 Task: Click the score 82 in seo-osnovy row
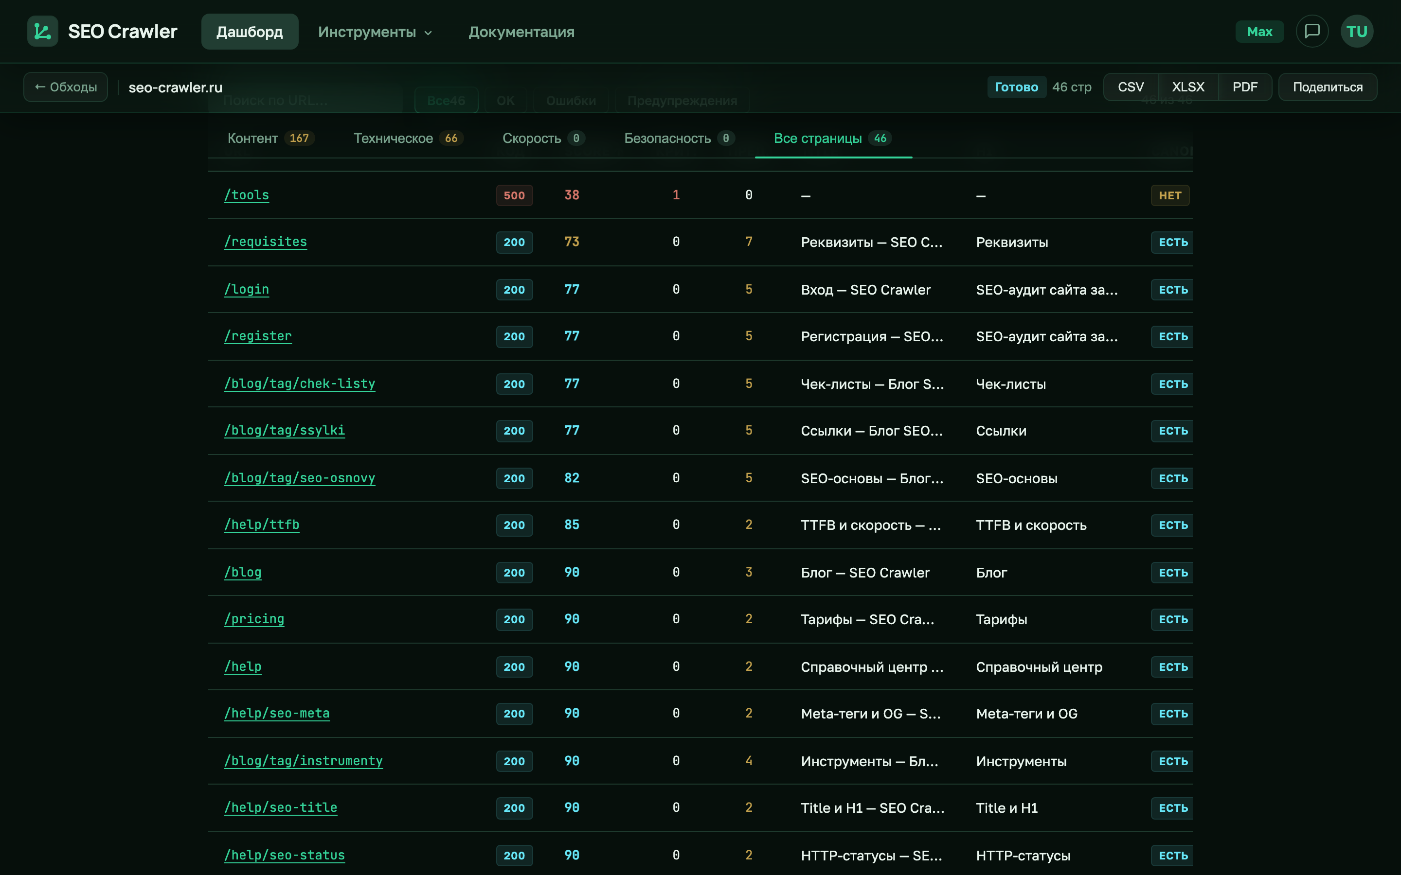(x=572, y=478)
